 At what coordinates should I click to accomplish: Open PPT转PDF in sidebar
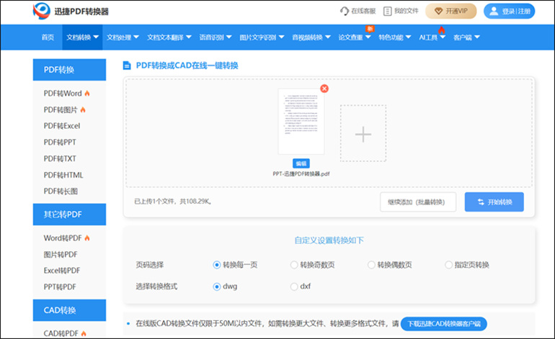coord(60,286)
